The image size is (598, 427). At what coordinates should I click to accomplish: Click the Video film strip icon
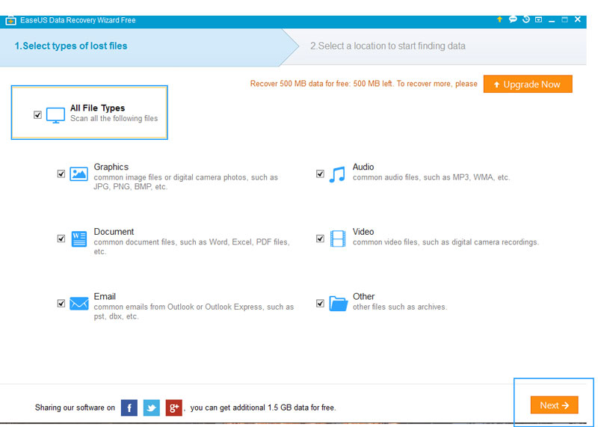338,239
